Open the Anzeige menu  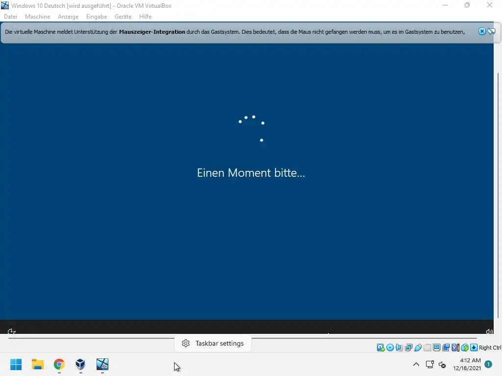pyautogui.click(x=68, y=17)
